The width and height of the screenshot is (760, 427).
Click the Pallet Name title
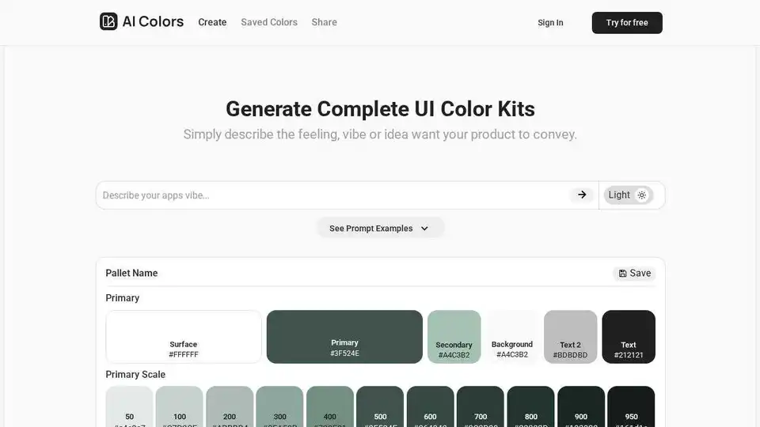pos(132,273)
